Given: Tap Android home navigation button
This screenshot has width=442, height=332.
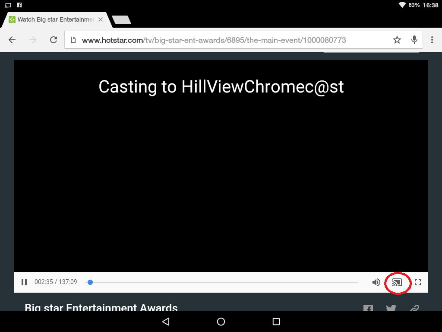Looking at the screenshot, I should click(x=221, y=322).
